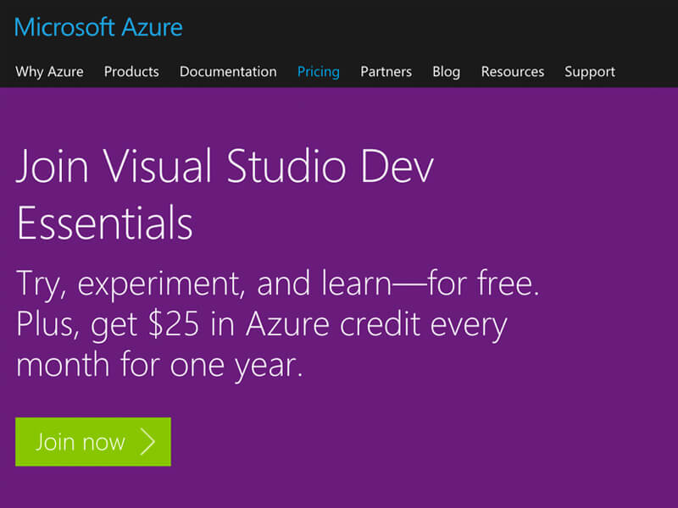Open the Why Azure menu item

tap(49, 72)
